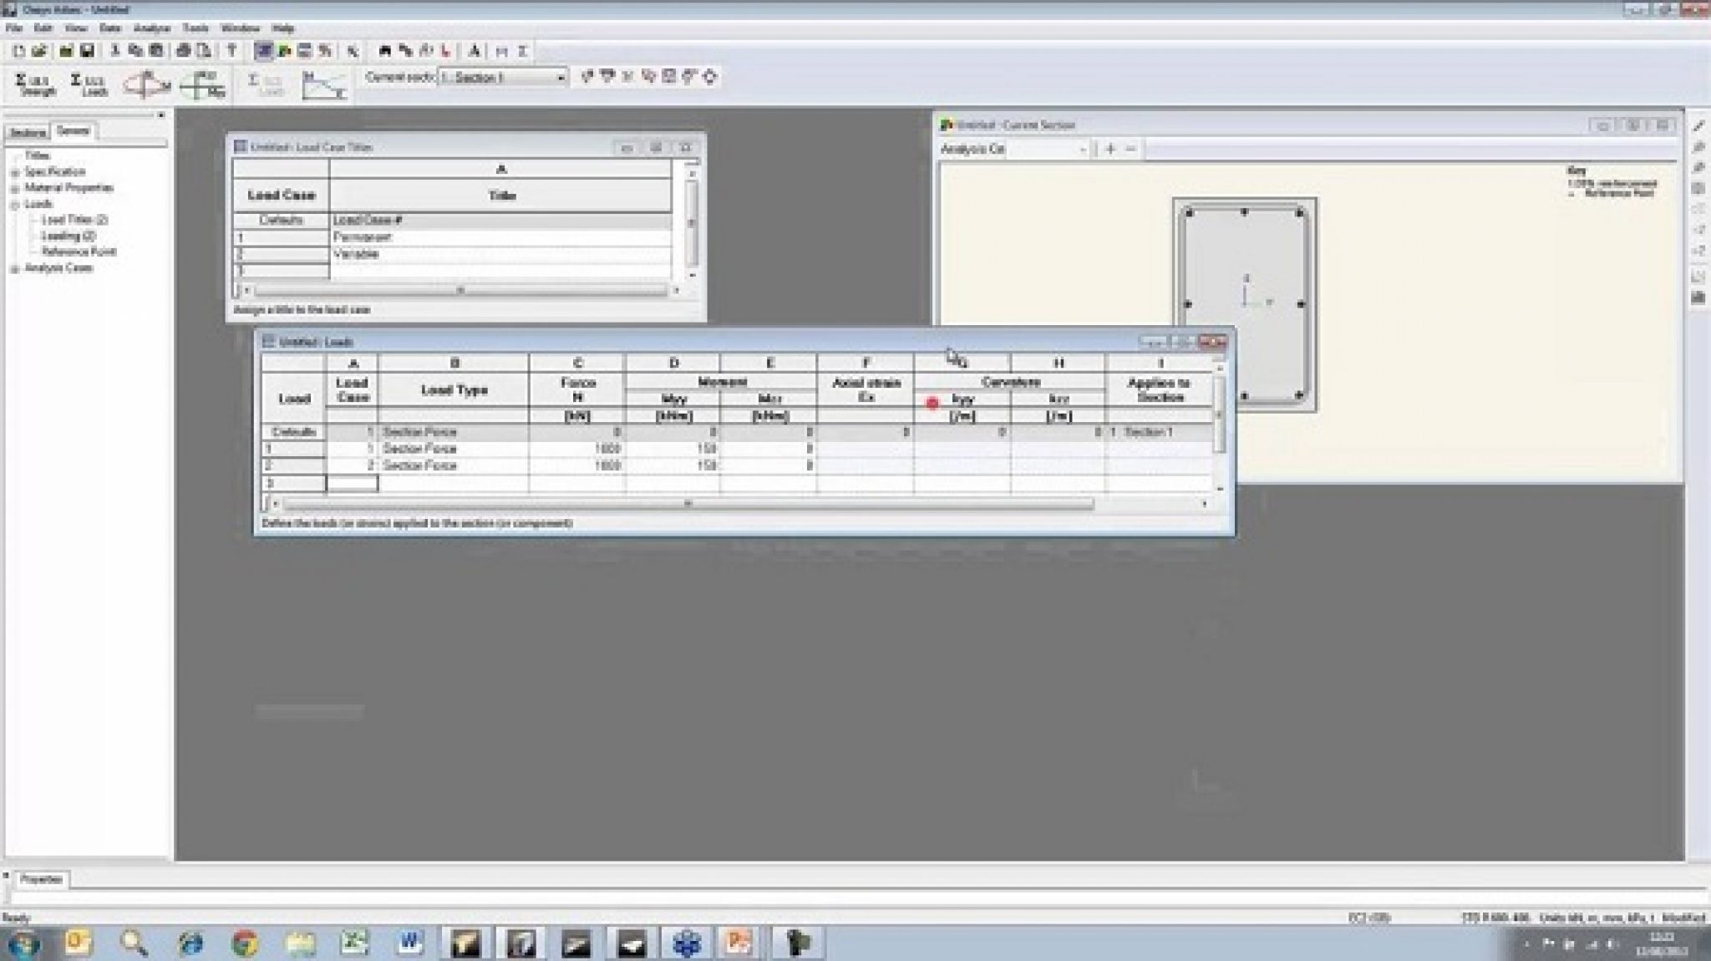The image size is (1711, 961).
Task: Open the Analyse menu
Action: point(153,28)
